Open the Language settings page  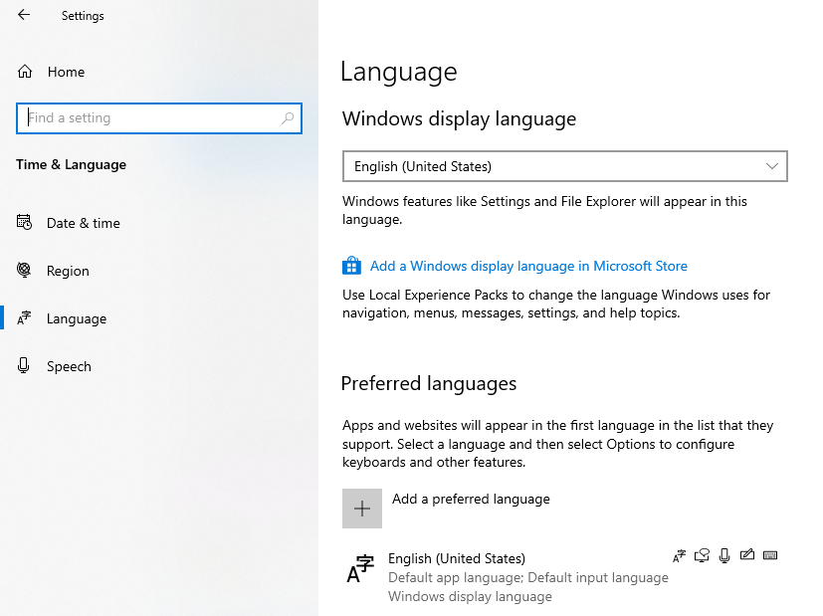point(77,318)
